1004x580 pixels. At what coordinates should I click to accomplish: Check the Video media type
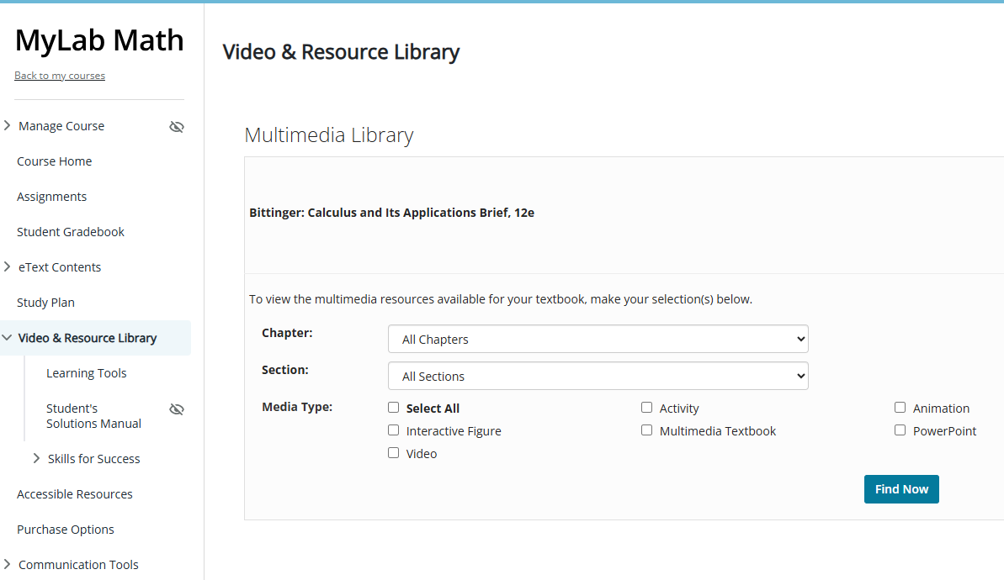[393, 452]
